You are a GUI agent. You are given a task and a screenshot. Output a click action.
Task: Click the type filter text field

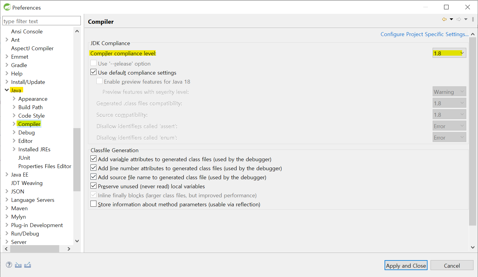42,21
